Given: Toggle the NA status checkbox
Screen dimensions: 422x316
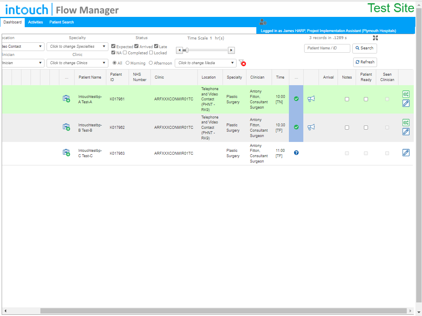Looking at the screenshot, I should [113, 52].
